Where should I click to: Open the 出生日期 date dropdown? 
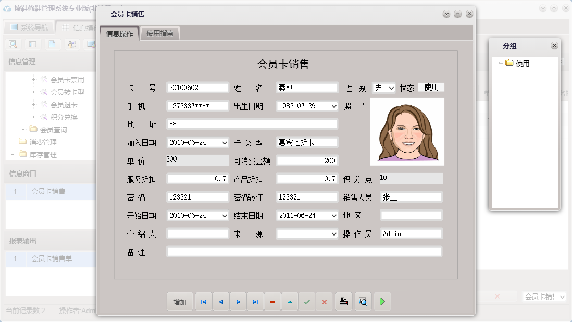click(x=334, y=106)
